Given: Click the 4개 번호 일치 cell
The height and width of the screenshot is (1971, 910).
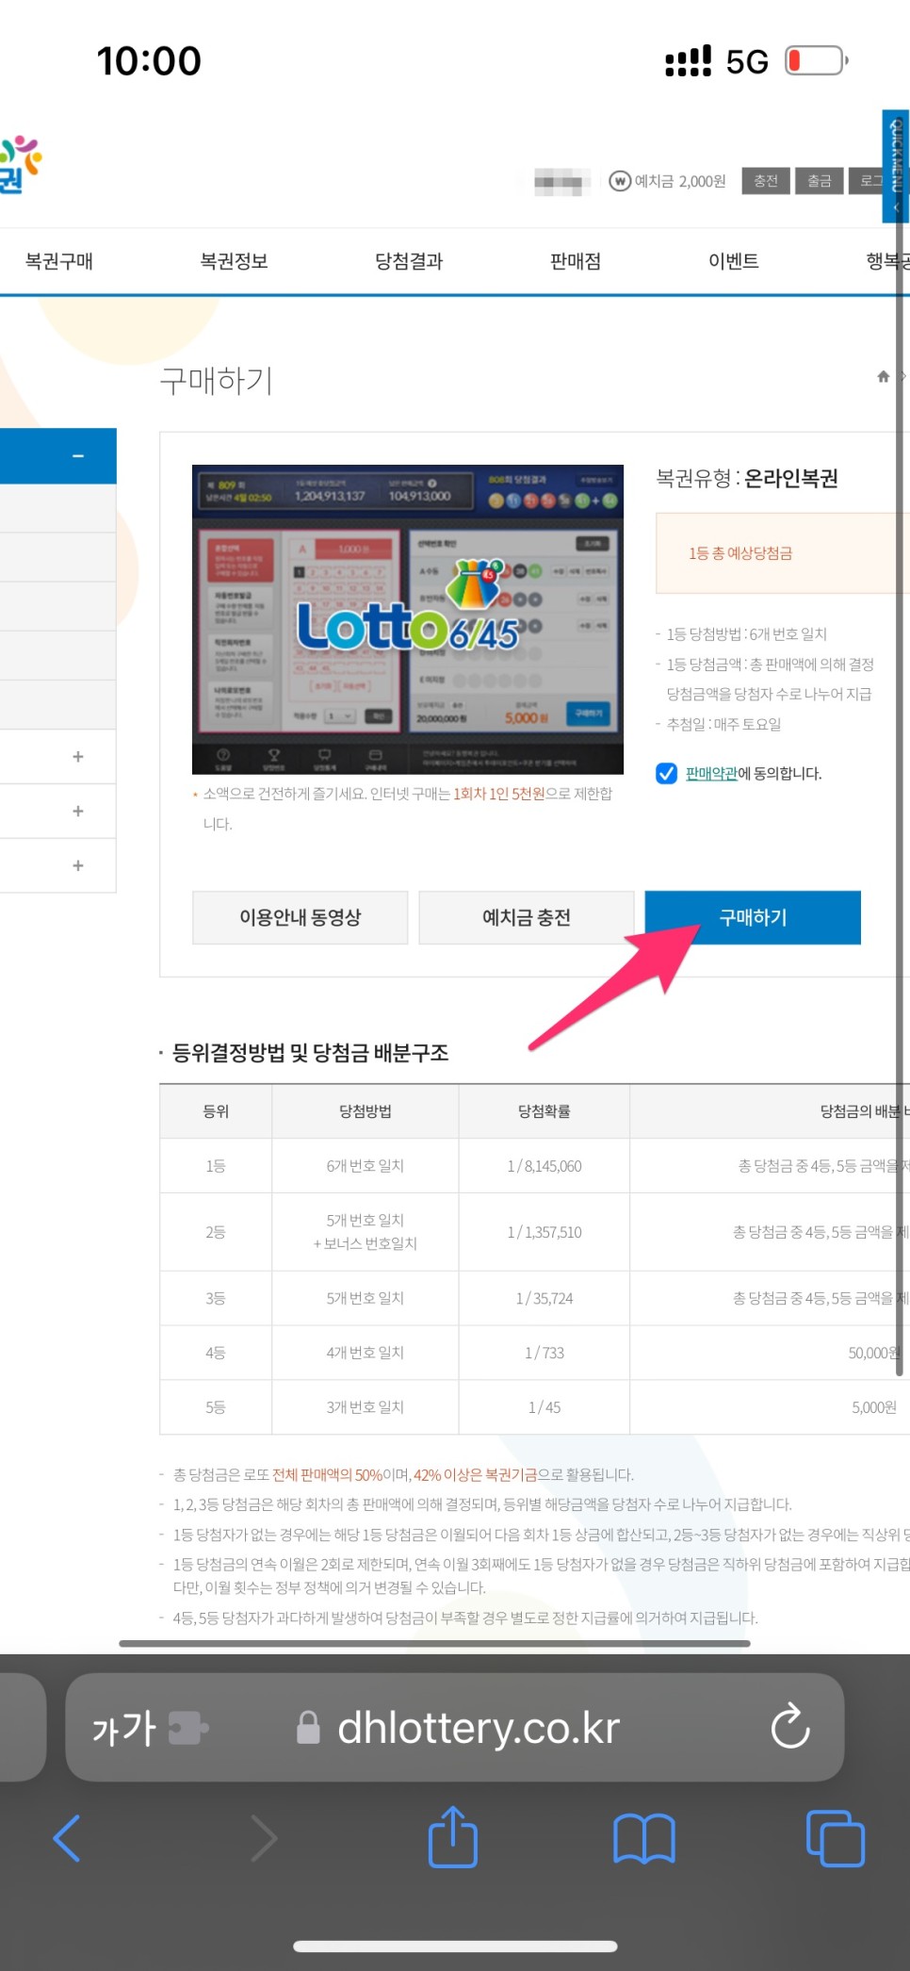Looking at the screenshot, I should 366,1353.
